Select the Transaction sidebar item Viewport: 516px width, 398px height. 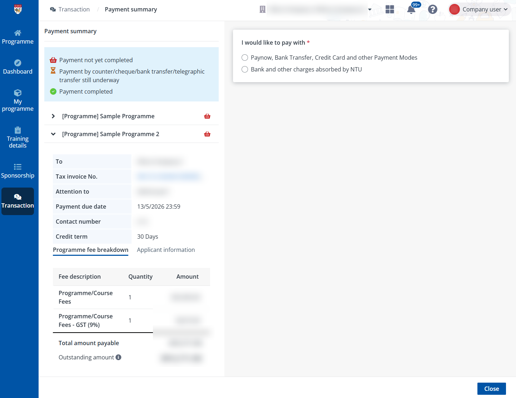(18, 202)
